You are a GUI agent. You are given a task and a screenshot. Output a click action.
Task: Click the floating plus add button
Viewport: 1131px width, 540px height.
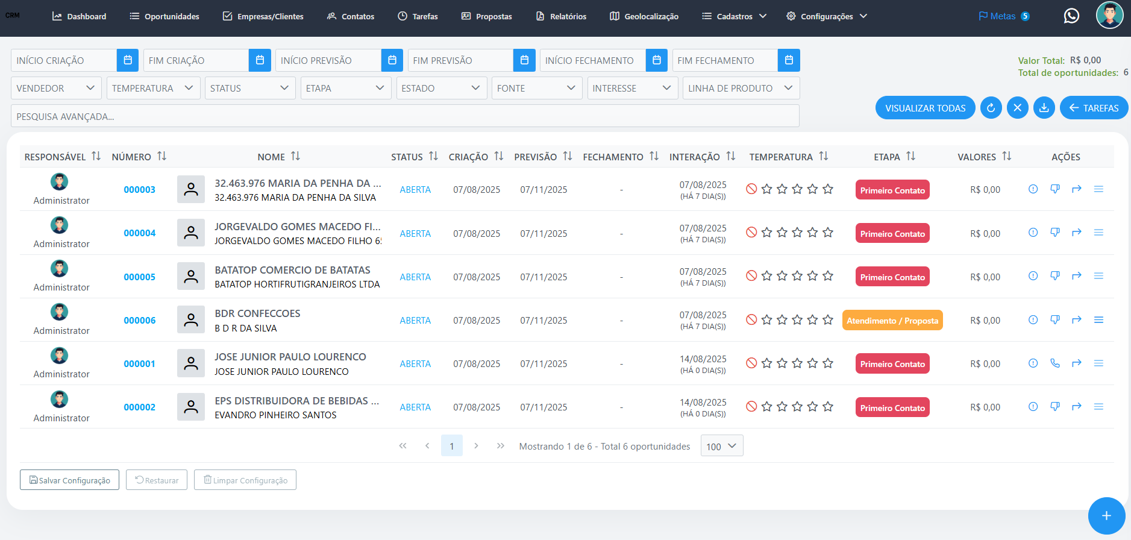(x=1106, y=515)
